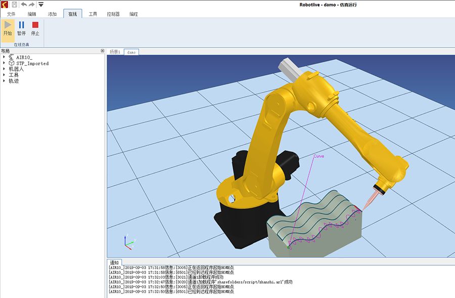Expand the 工具 node in layout tree
The width and height of the screenshot is (455, 298).
(4, 75)
